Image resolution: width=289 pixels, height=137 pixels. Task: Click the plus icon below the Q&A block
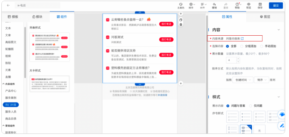click(x=181, y=84)
